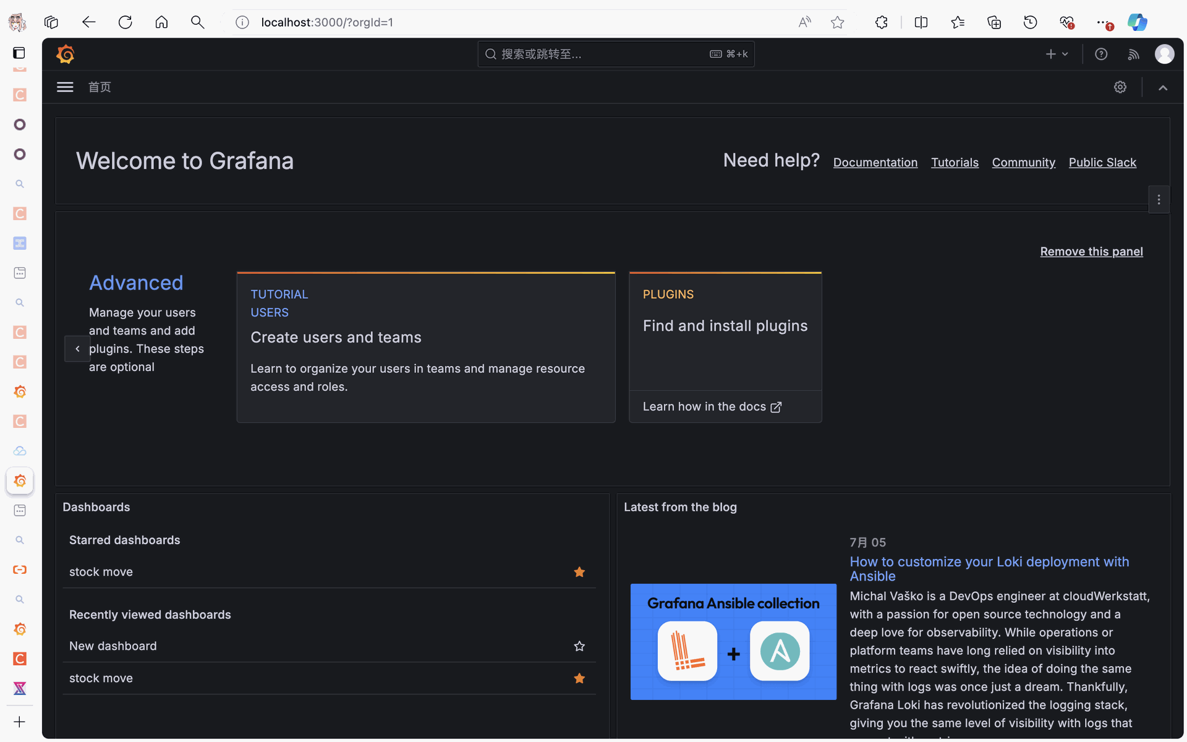Open the panel three-dots menu

[x=1159, y=200]
